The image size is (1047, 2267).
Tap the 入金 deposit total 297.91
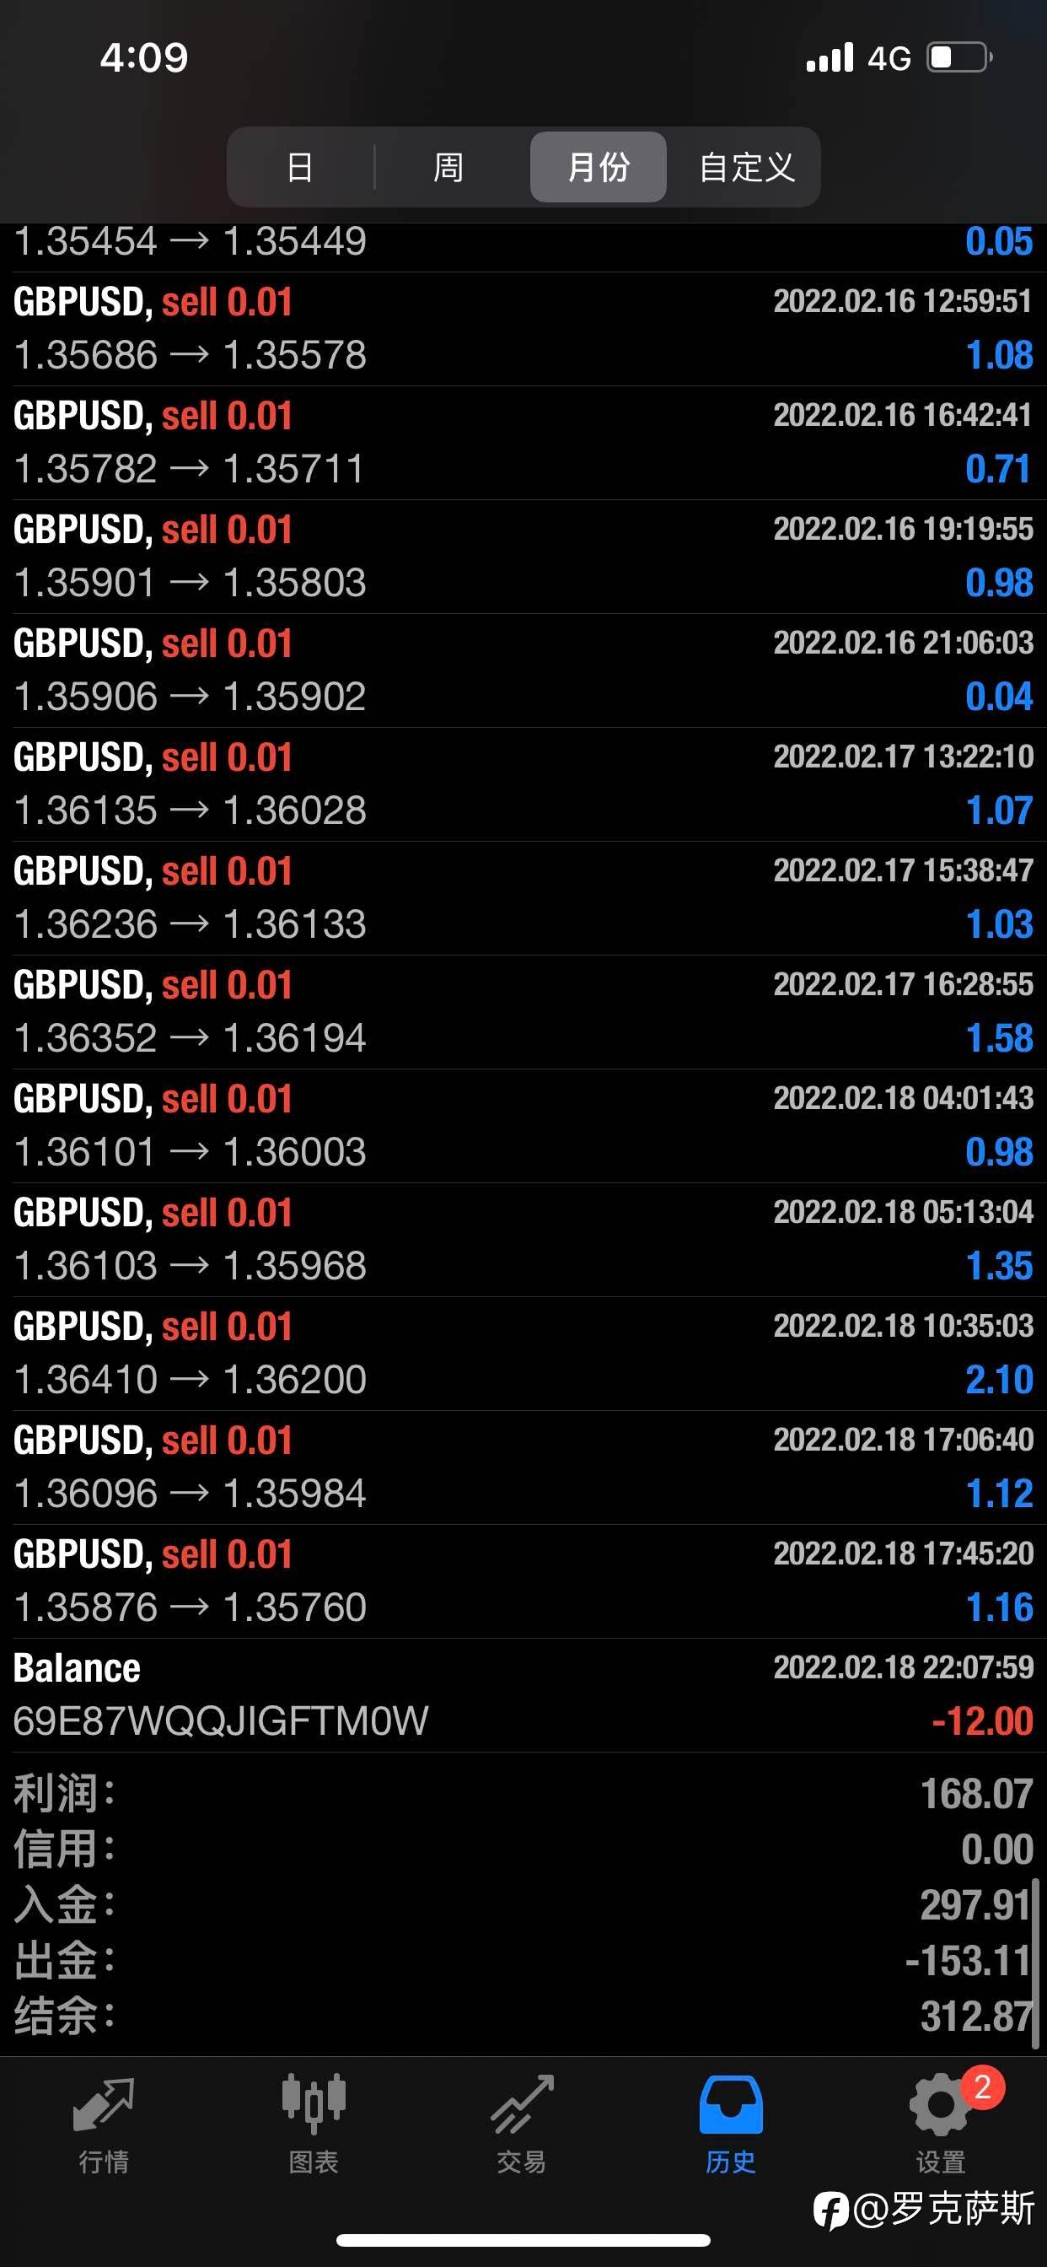(x=975, y=1905)
